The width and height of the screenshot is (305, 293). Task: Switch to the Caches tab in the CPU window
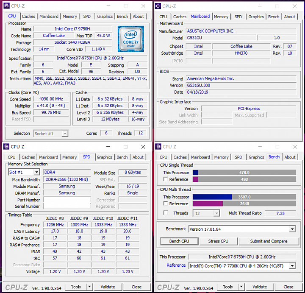(x=28, y=17)
